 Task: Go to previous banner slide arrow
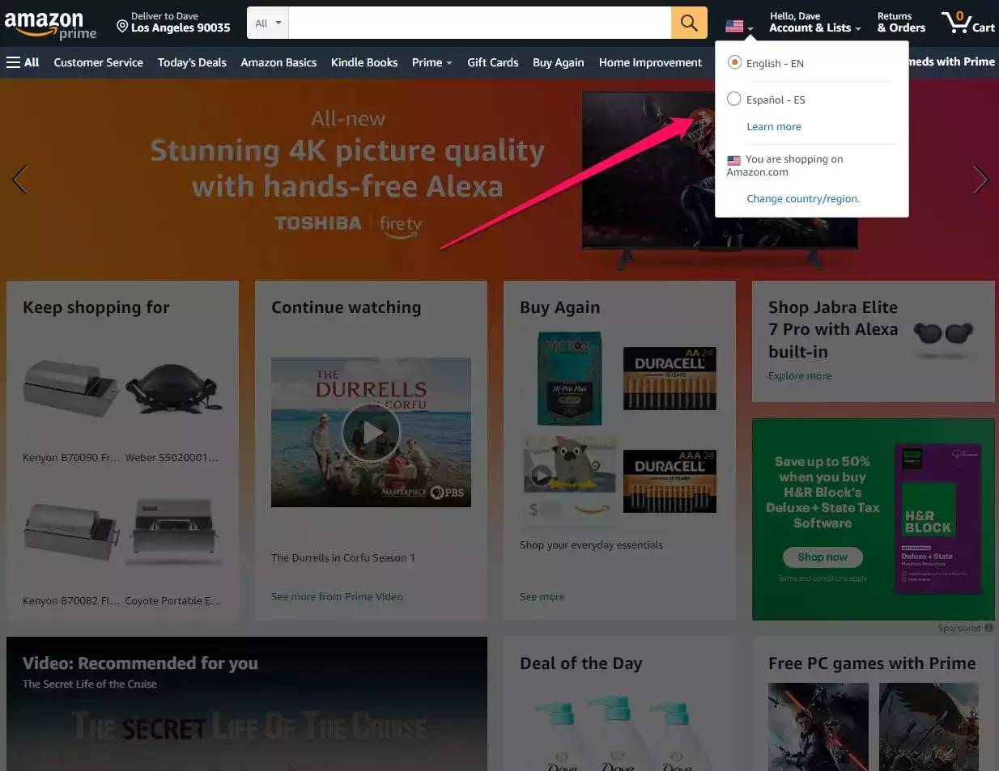20,179
